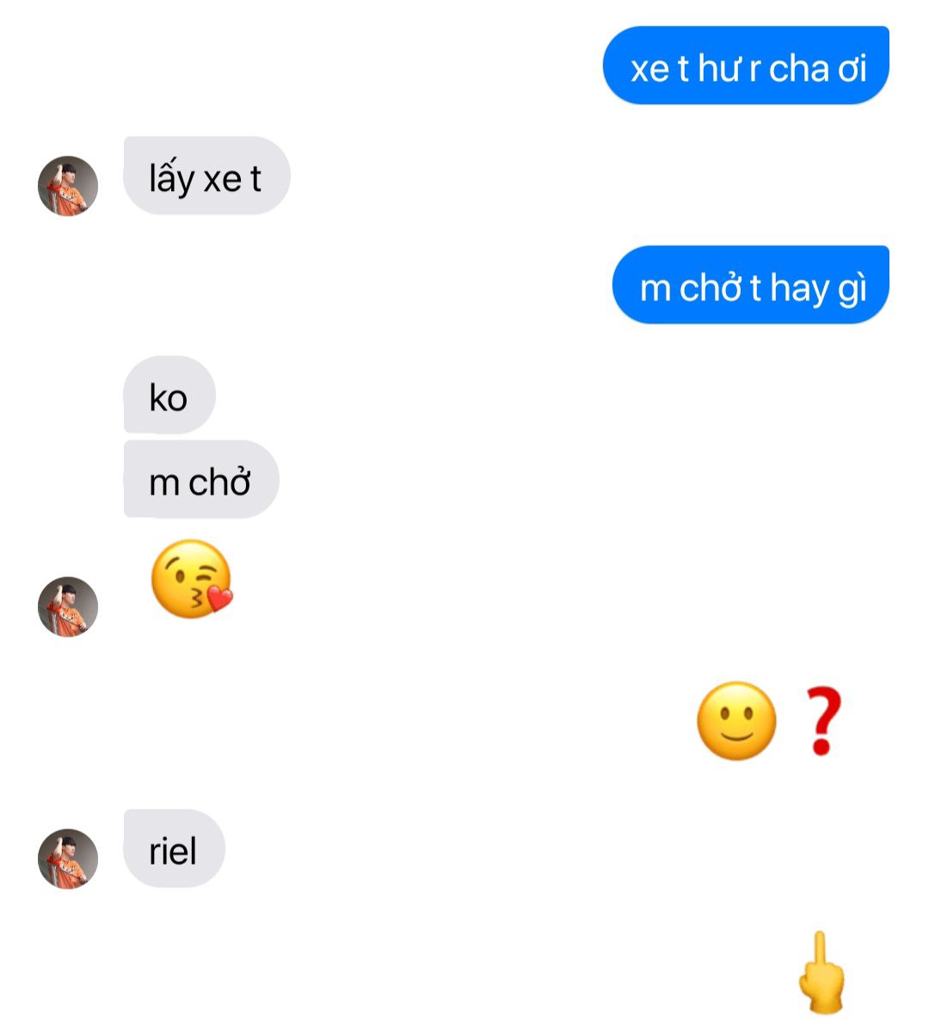The width and height of the screenshot is (929, 1034).
Task: Tap the kissing face emoji message
Action: click(x=191, y=579)
